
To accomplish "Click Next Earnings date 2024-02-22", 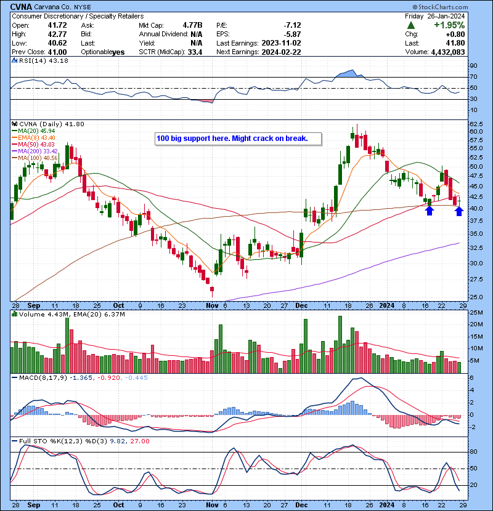I will 281,52.
